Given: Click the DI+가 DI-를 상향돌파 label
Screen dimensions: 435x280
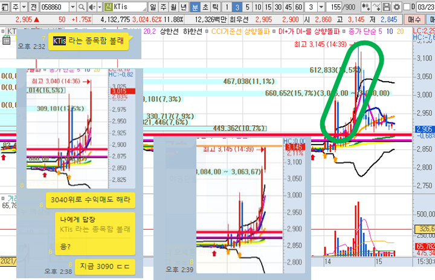Looking at the screenshot, I should [309, 31].
